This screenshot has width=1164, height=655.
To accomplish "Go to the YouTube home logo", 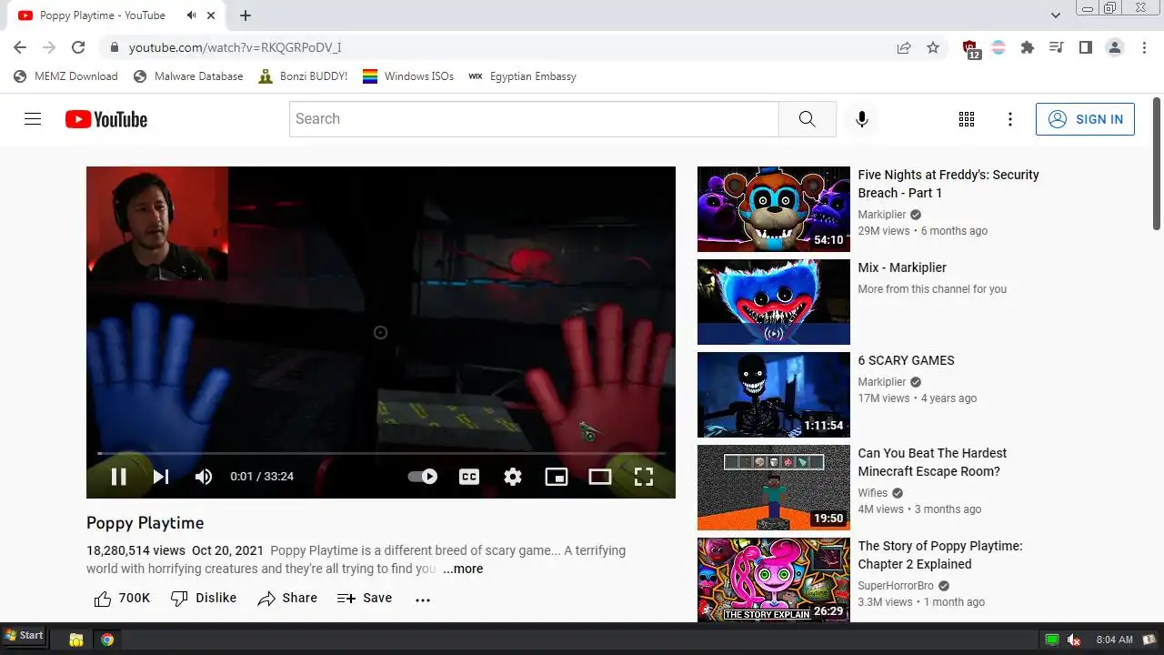I will click(106, 119).
